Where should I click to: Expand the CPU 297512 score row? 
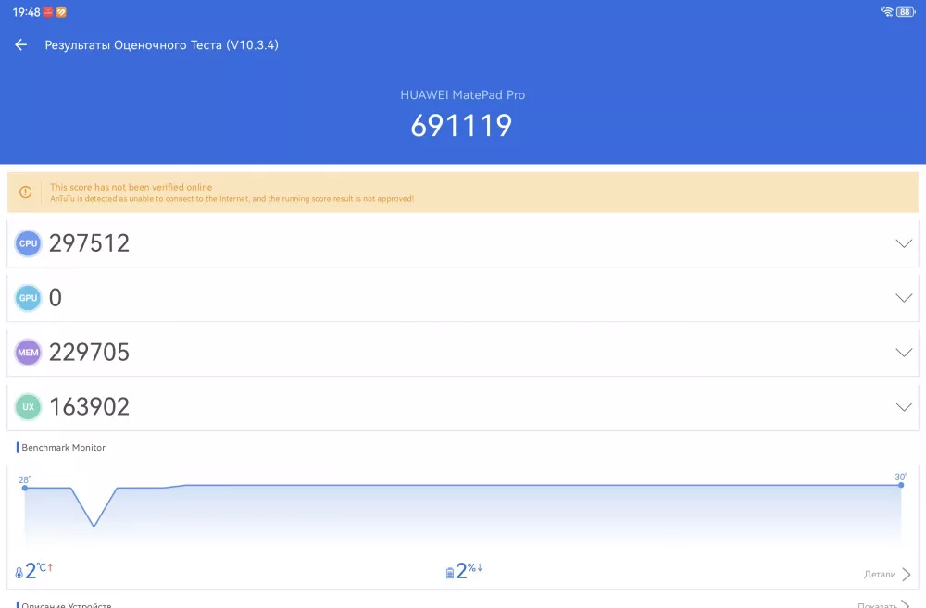(x=463, y=243)
